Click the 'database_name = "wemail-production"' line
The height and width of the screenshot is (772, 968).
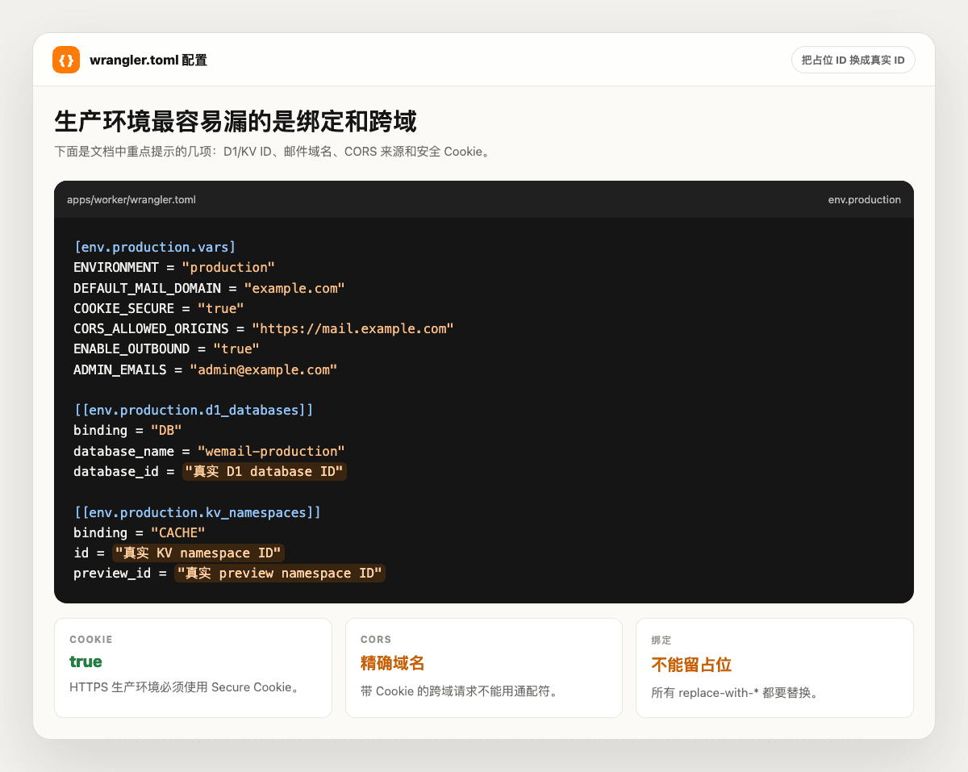[209, 451]
